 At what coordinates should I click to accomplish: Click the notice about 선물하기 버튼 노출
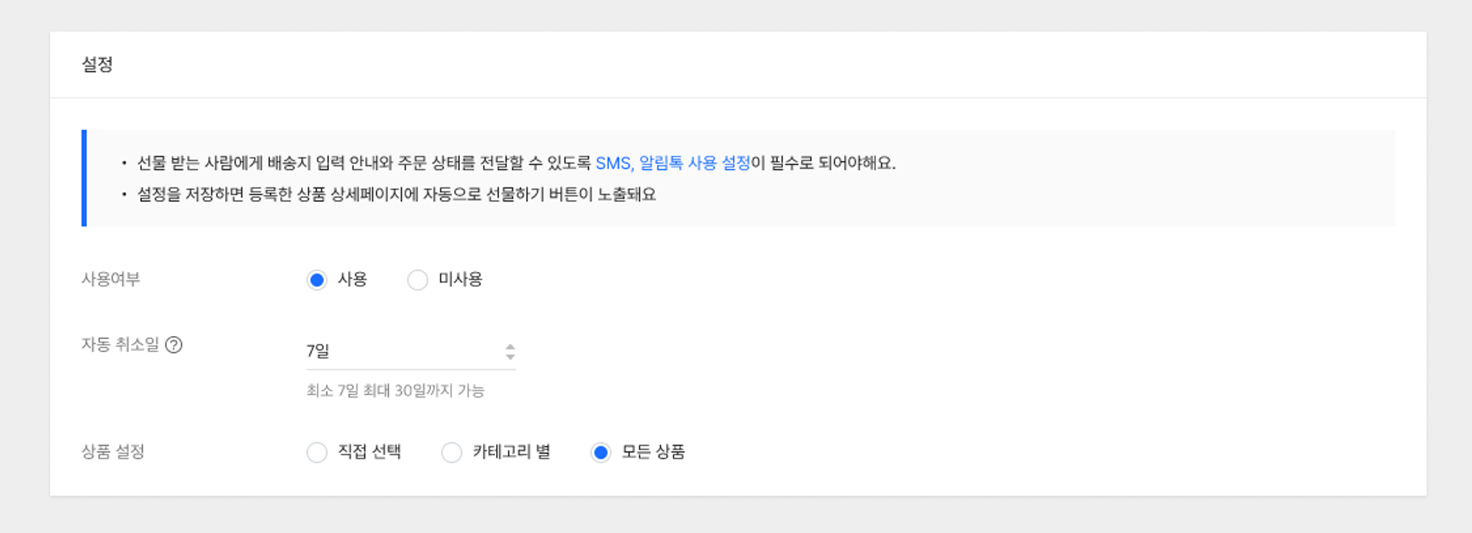tap(396, 195)
